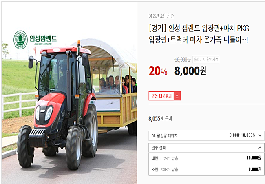Open the 홈페이지 판매가 info label
This screenshot has height=184, width=265.
tap(205, 59)
